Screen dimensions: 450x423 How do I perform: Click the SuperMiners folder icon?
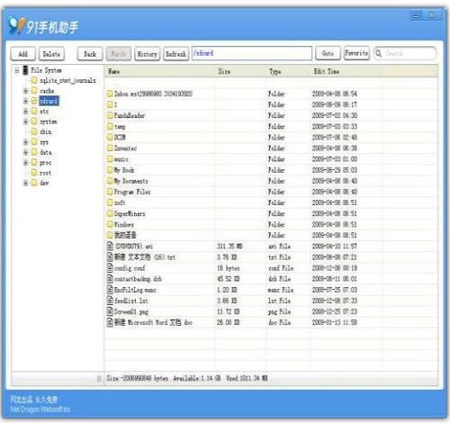click(110, 213)
